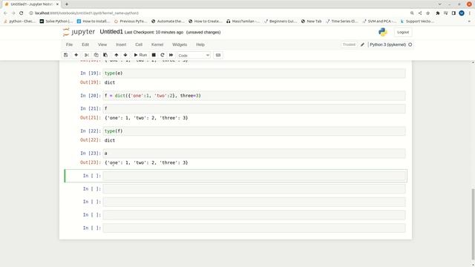Click Out[22] dict output
This screenshot has height=267, width=475.
click(110, 140)
